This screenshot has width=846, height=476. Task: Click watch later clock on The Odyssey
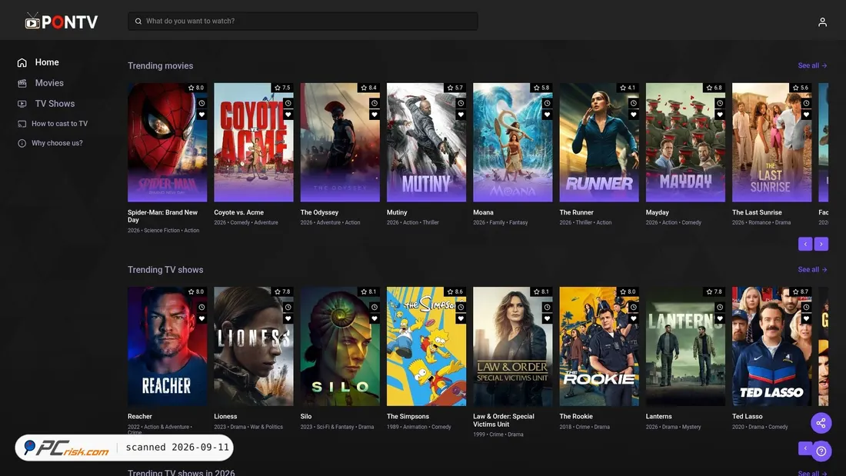point(374,103)
